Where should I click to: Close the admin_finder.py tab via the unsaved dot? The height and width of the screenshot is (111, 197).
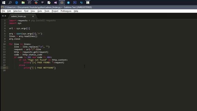pyautogui.click(x=33, y=16)
